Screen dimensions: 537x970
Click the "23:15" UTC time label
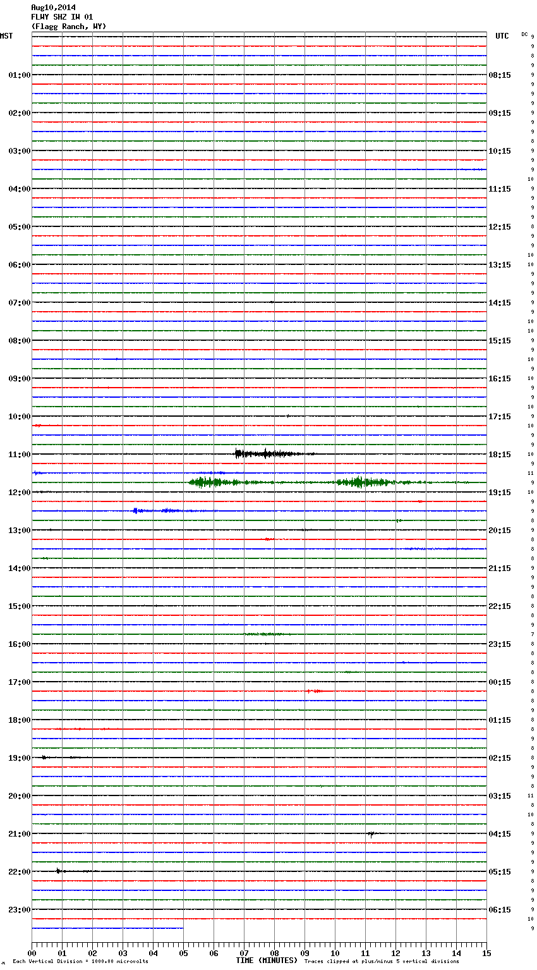[x=500, y=644]
